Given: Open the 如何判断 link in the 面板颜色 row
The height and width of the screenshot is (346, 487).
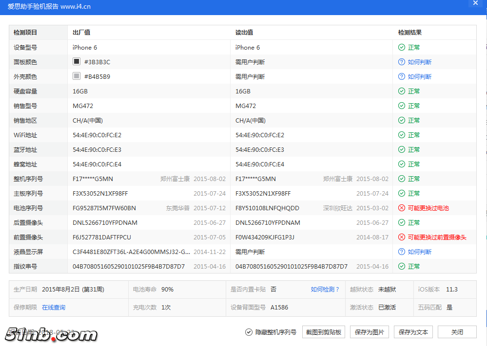Looking at the screenshot, I should coord(420,62).
